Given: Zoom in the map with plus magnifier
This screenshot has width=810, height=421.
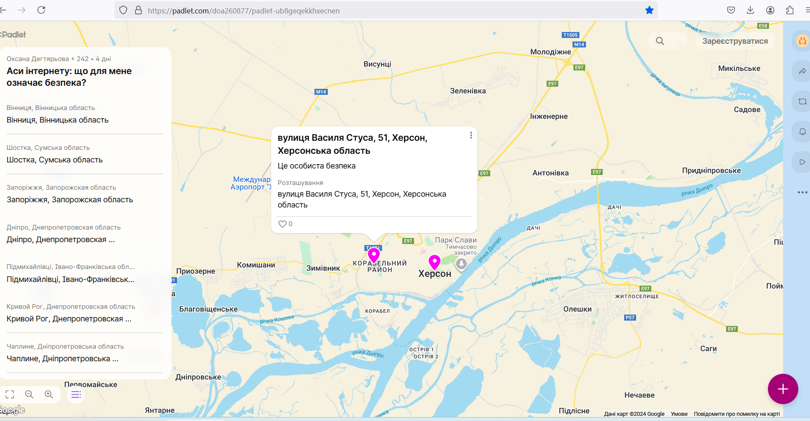Looking at the screenshot, I should pyautogui.click(x=49, y=394).
